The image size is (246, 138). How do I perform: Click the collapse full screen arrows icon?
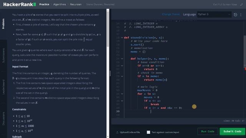pos(241,5)
